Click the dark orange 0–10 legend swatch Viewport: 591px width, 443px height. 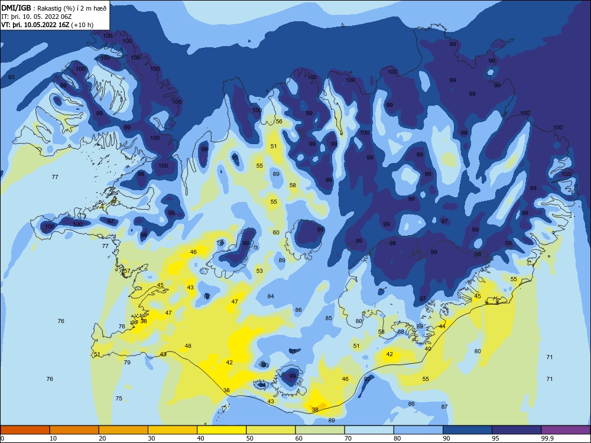point(25,430)
